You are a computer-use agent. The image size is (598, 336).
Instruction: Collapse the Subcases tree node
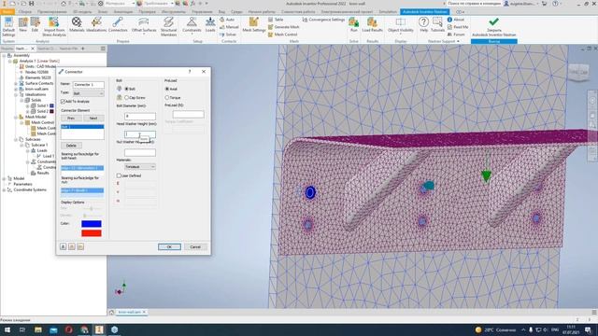(16, 139)
